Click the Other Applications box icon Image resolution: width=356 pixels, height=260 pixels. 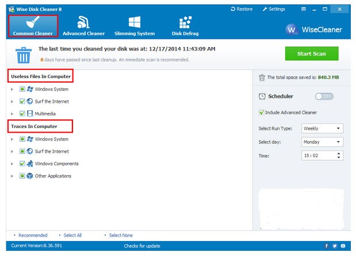tap(30, 176)
